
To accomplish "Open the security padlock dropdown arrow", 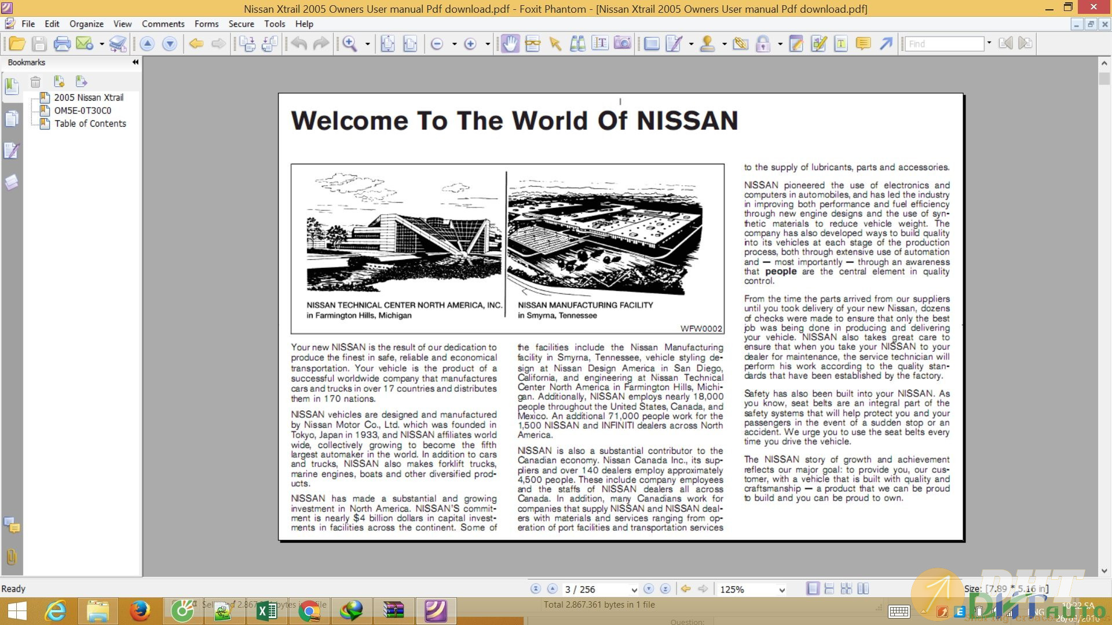I will coord(780,44).
